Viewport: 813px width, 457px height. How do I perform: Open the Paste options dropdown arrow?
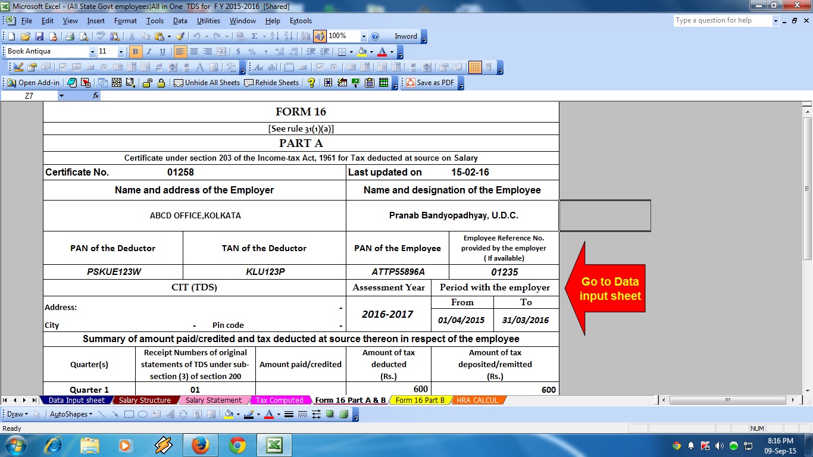[x=170, y=36]
